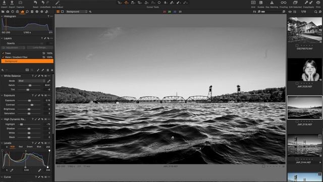The image size is (323, 182).
Task: Click the browser search magnifier icon
Action: coord(315,12)
